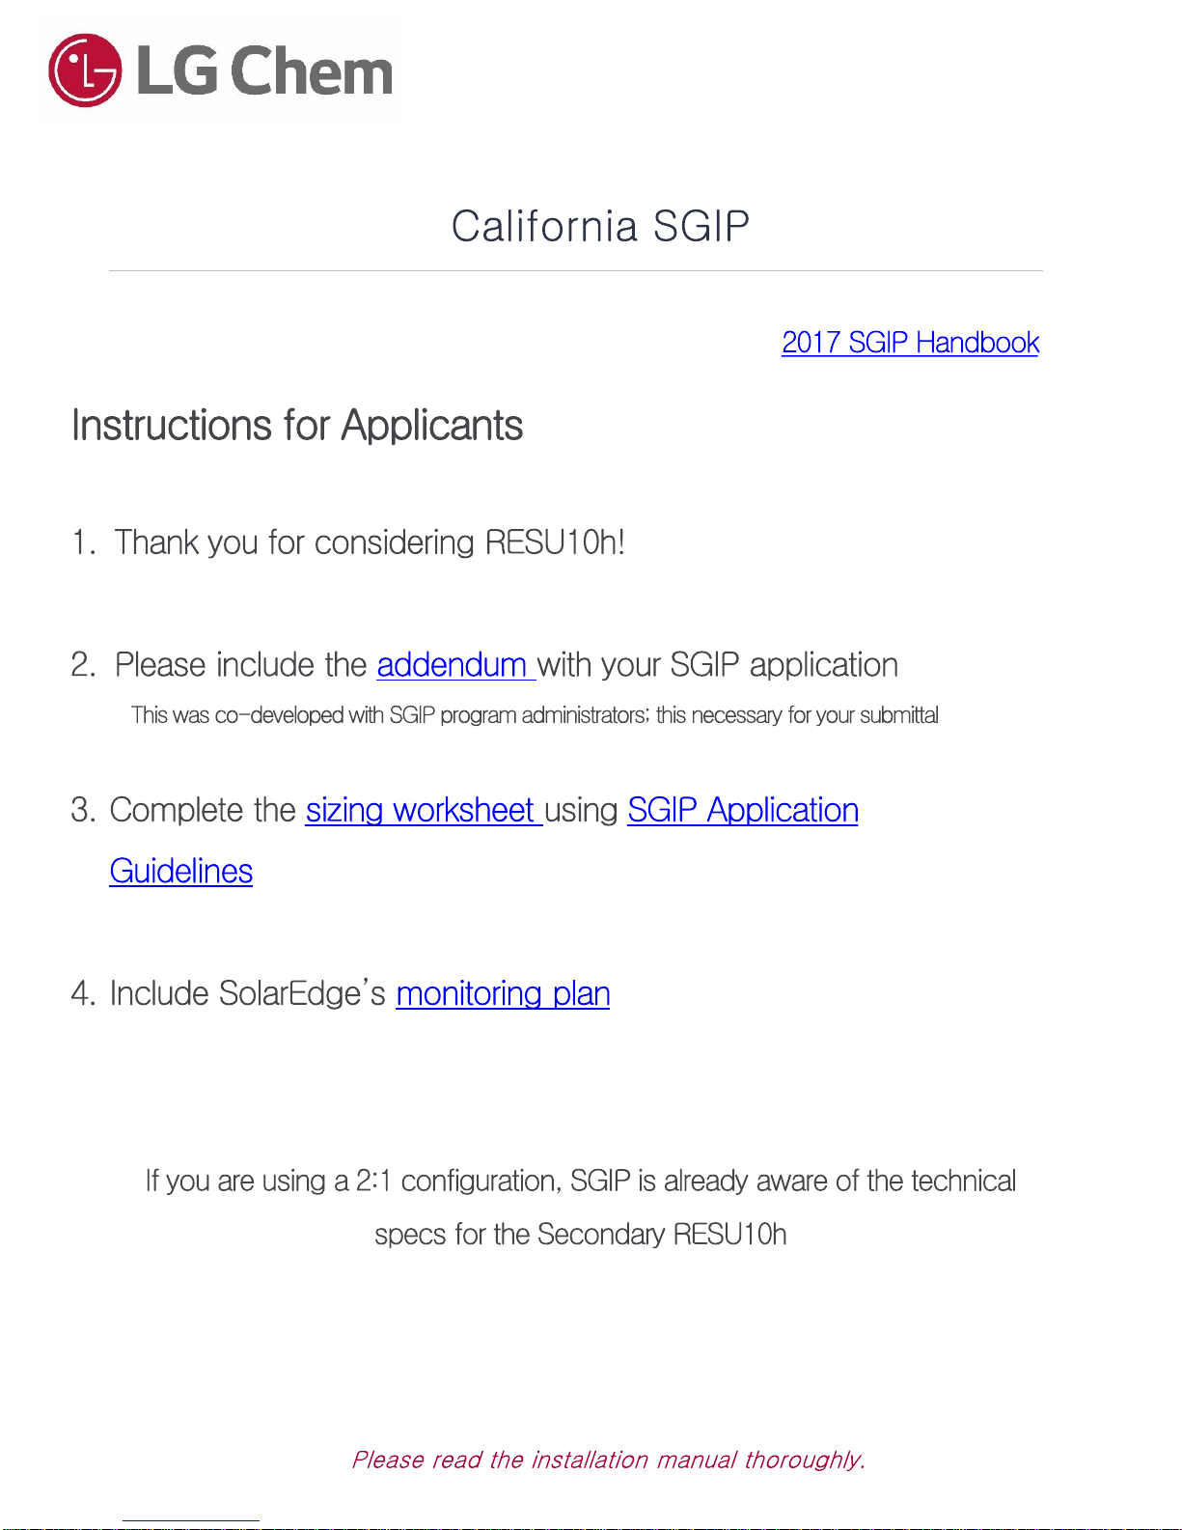
Task: Follow the Guidelines link
Action: tap(181, 871)
